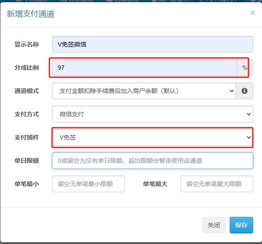
Task: Open the 支付插件 dropdown showing V免签
Action: click(153, 137)
